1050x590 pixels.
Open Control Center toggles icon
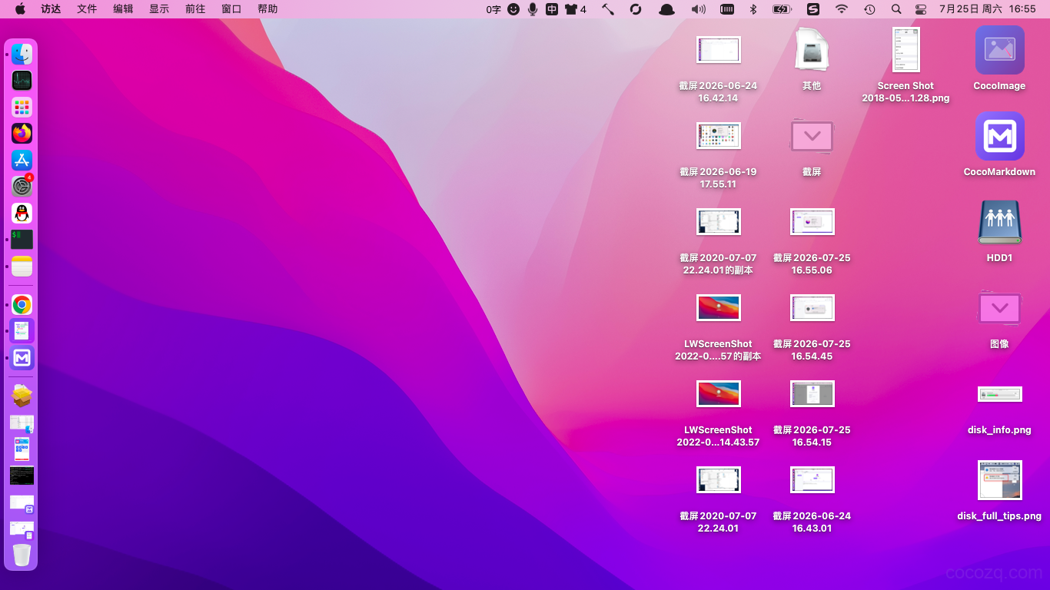point(921,9)
